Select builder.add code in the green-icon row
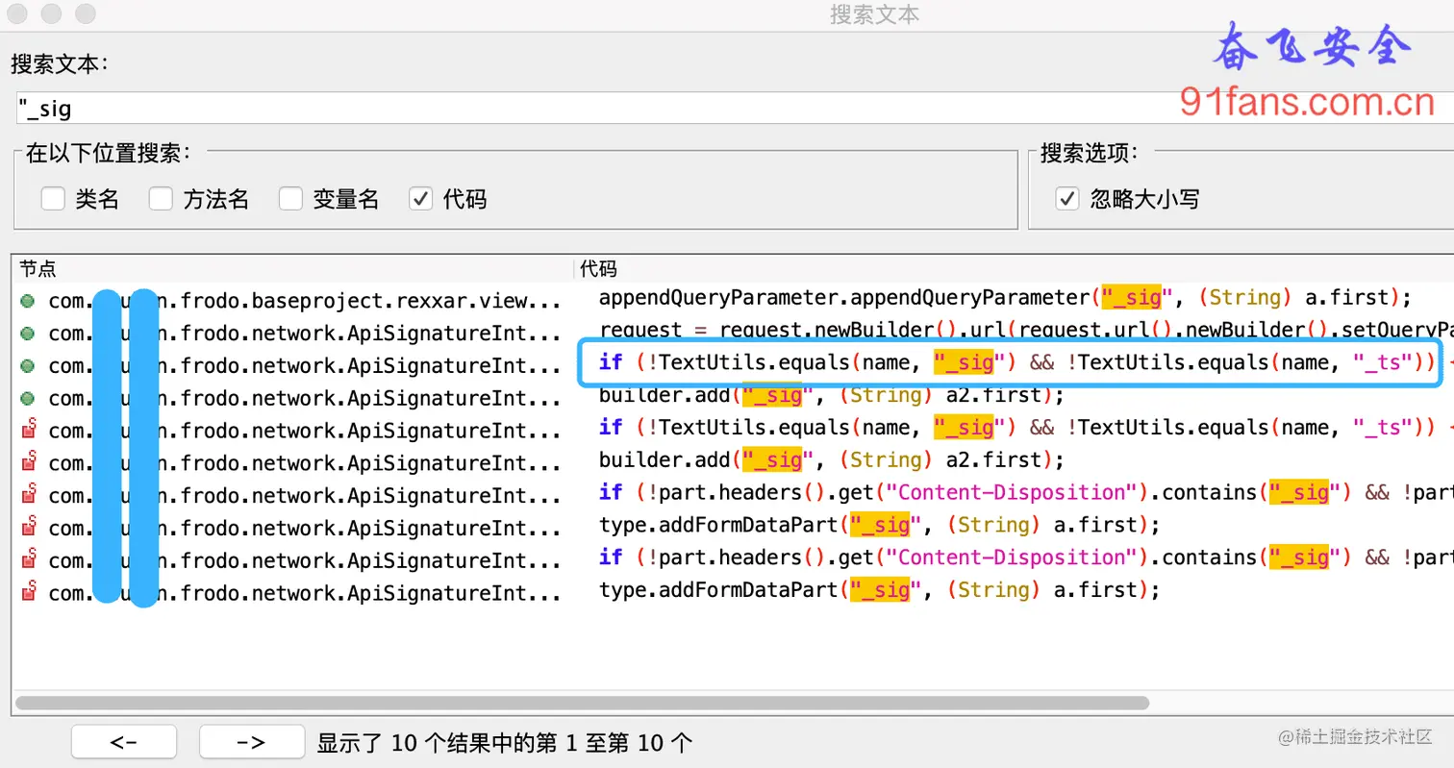 pyautogui.click(x=832, y=395)
